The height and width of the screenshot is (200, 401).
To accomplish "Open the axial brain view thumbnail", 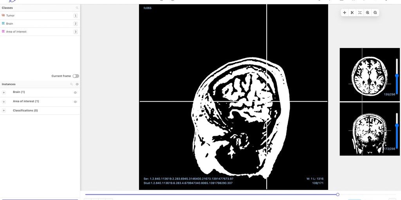I will tap(370, 75).
